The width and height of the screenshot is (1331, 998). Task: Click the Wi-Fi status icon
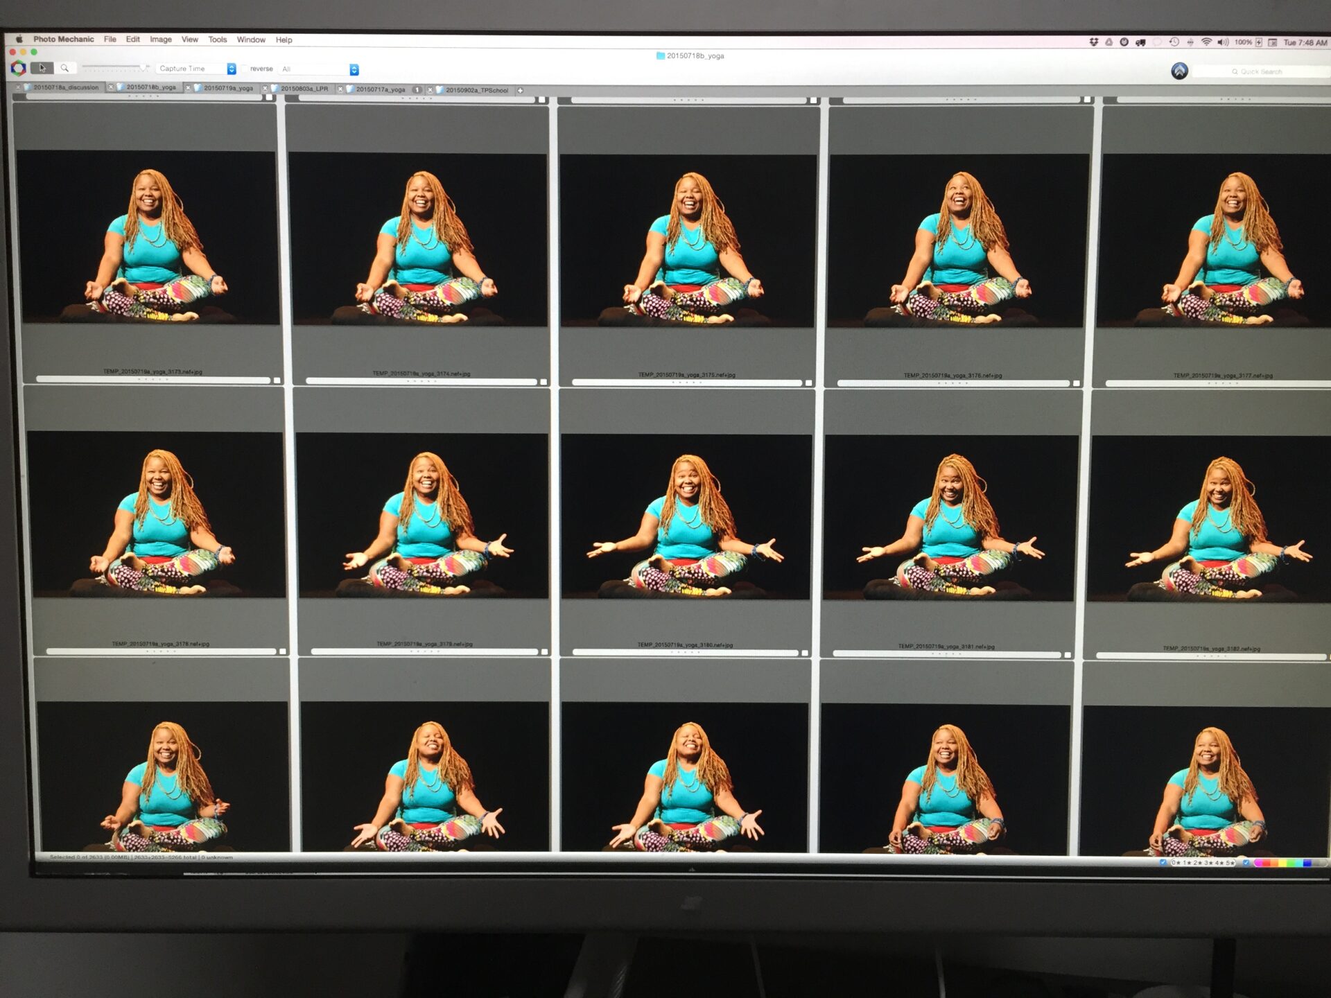pyautogui.click(x=1206, y=42)
